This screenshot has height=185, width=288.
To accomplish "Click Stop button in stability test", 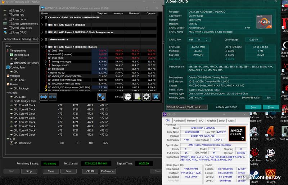I will click(x=29, y=171).
